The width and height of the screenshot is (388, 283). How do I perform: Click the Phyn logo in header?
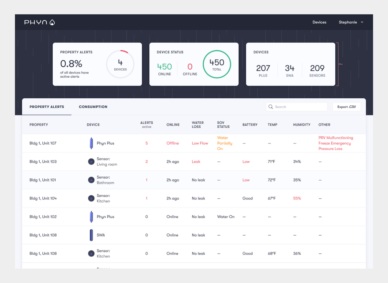pos(39,22)
